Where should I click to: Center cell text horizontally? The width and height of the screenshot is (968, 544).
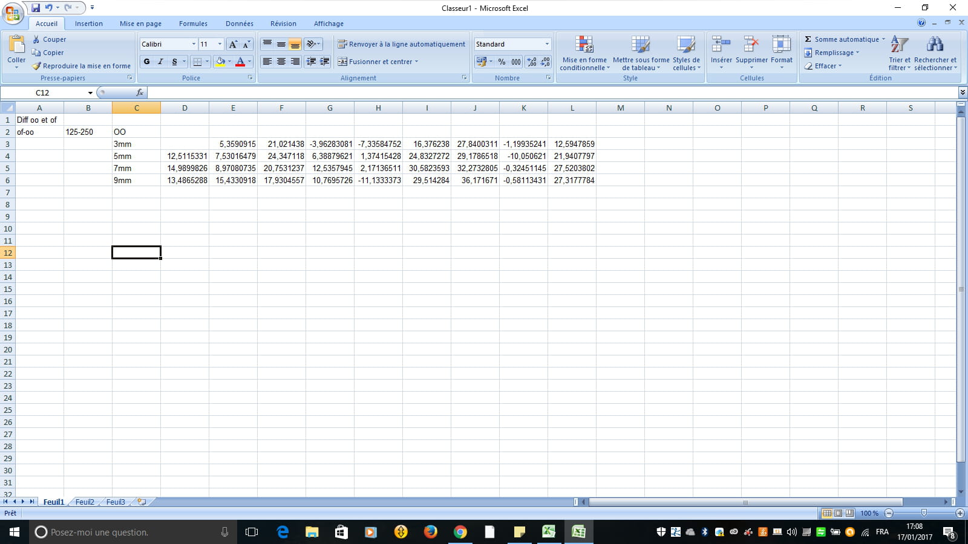tap(281, 62)
